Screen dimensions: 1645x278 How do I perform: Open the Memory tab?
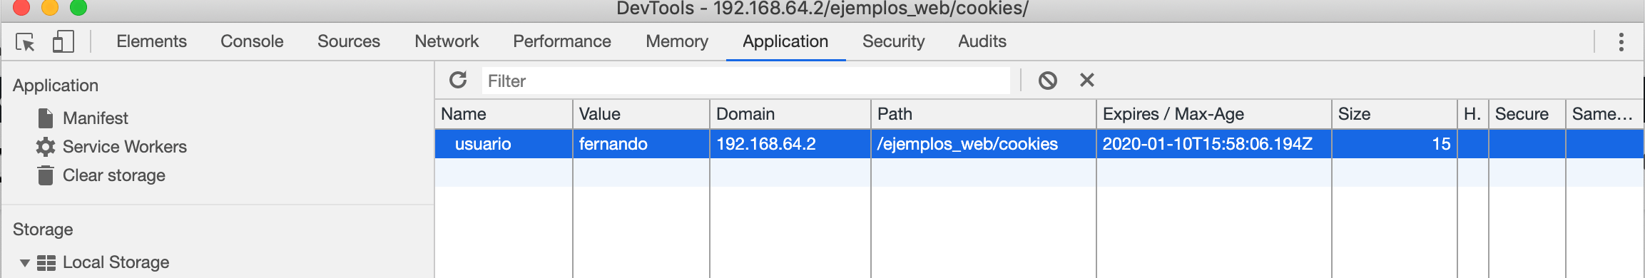(x=677, y=41)
